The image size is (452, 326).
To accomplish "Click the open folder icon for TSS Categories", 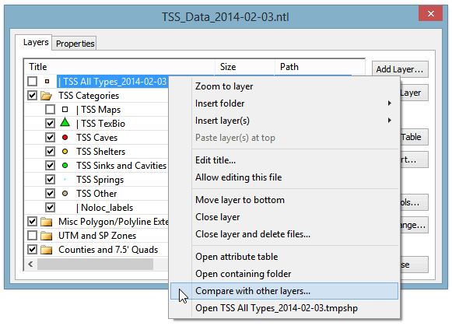I will pos(46,96).
